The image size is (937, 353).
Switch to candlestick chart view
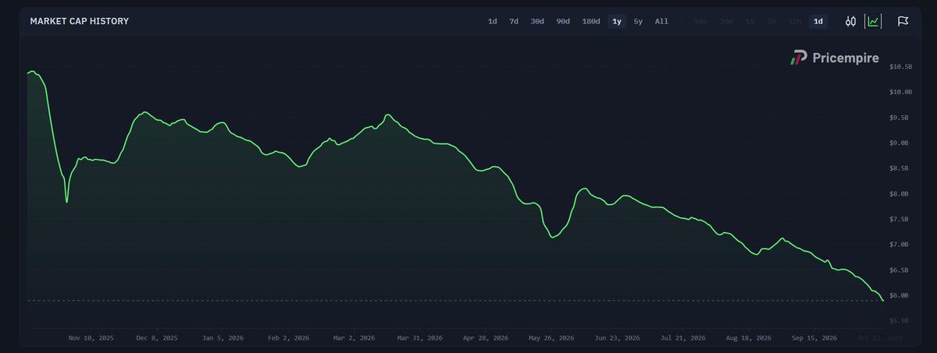click(x=851, y=21)
